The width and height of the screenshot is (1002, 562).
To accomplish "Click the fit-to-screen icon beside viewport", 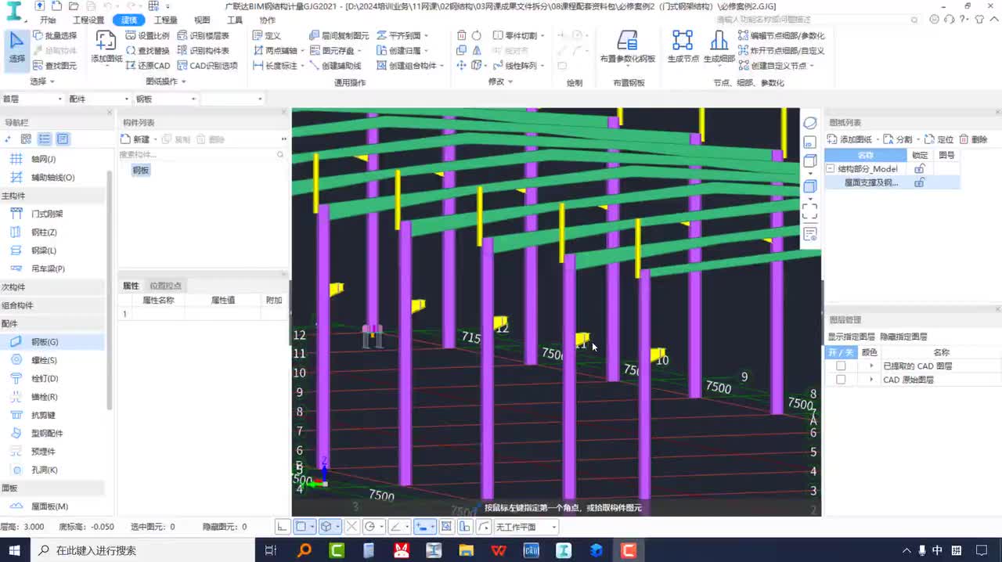I will pyautogui.click(x=810, y=211).
